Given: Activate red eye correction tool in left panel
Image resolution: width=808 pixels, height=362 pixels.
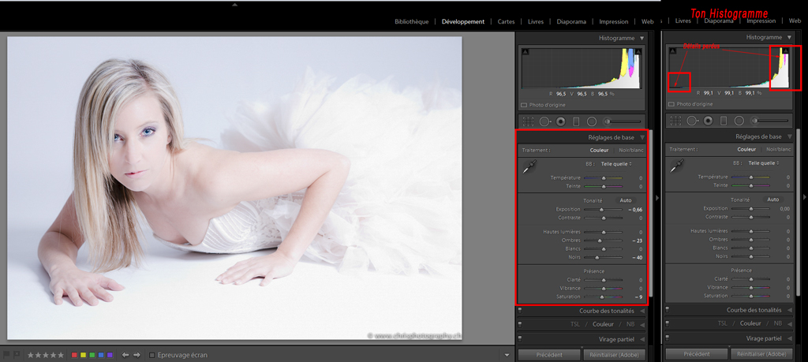Looking at the screenshot, I should (x=560, y=121).
